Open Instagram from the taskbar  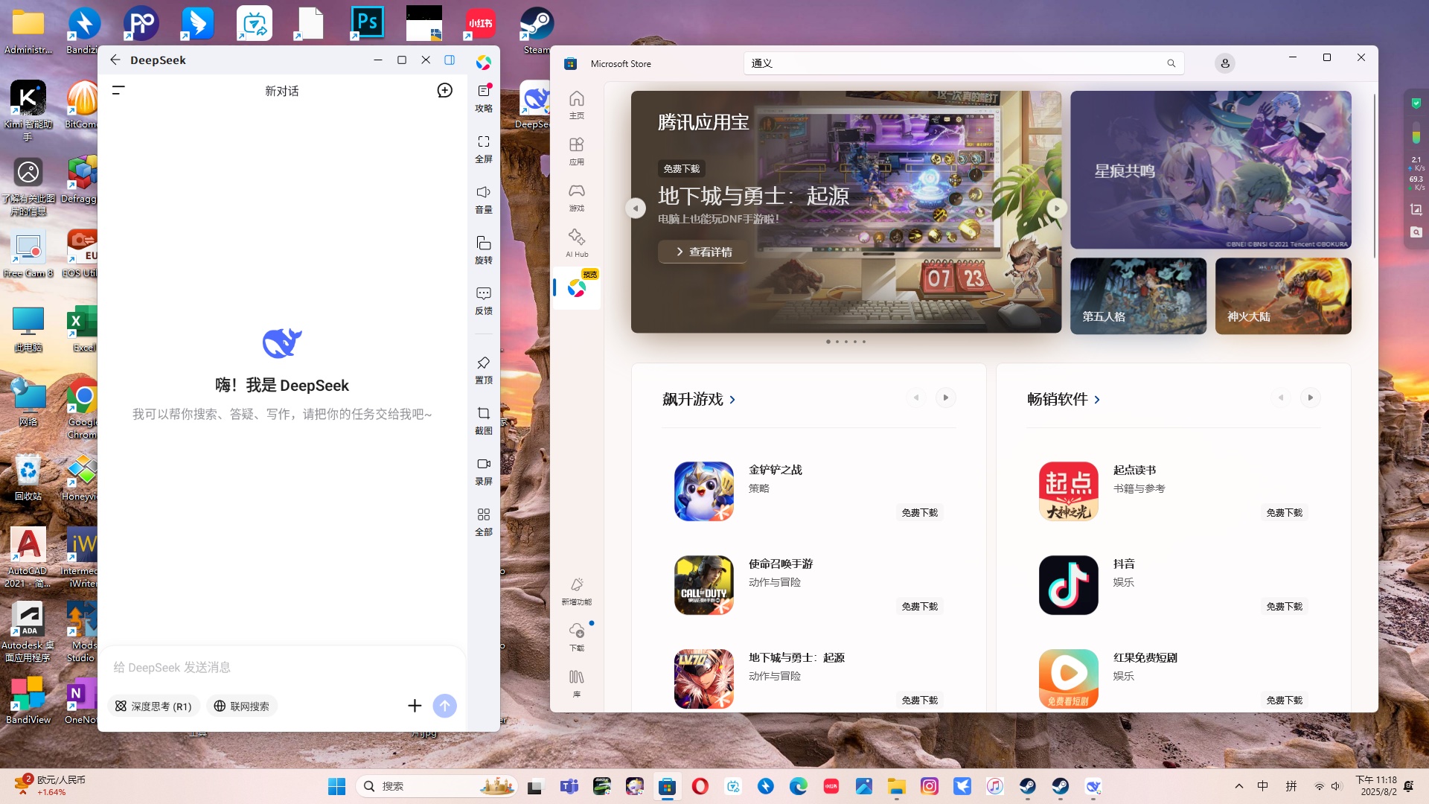(929, 786)
